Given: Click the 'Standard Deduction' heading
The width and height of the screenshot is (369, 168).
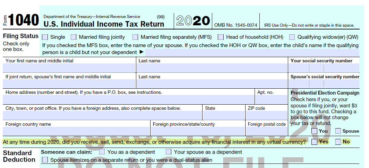Looking at the screenshot, I should (x=19, y=156).
